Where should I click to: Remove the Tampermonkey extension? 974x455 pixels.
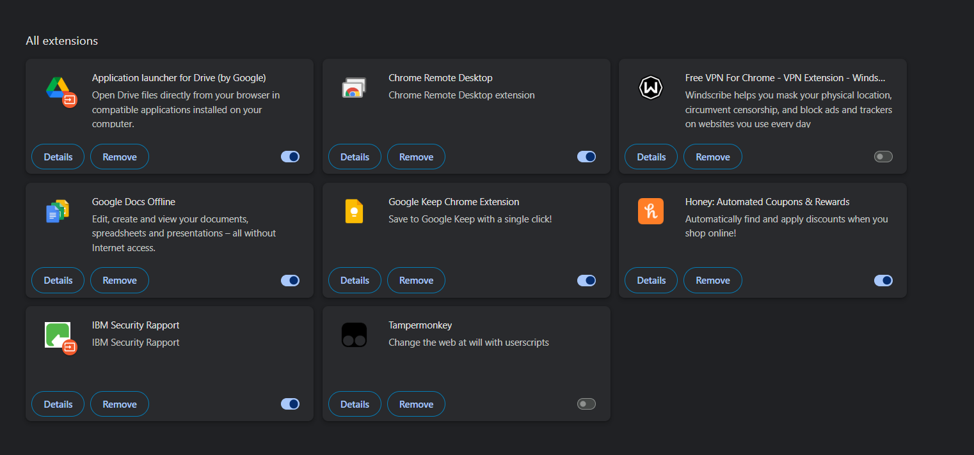416,404
